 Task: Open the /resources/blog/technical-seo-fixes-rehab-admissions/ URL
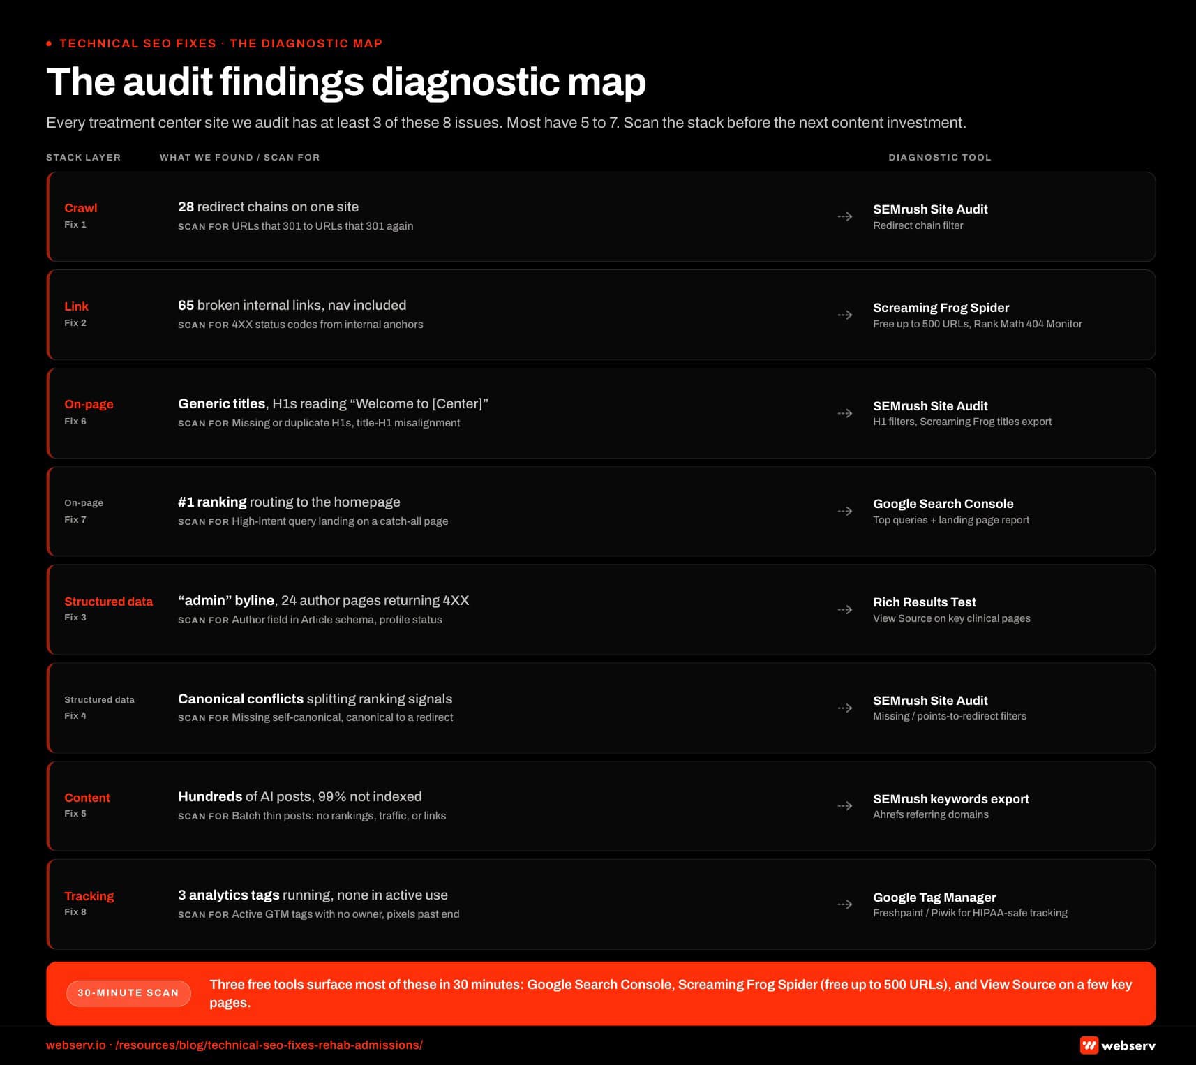click(x=269, y=1045)
